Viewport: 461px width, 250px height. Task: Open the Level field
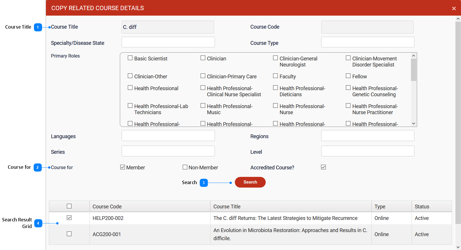click(x=368, y=151)
